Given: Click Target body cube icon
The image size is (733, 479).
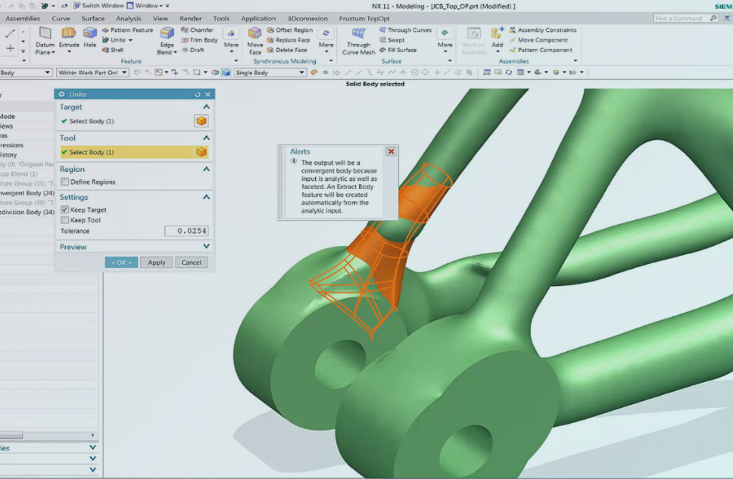Looking at the screenshot, I should pos(201,121).
